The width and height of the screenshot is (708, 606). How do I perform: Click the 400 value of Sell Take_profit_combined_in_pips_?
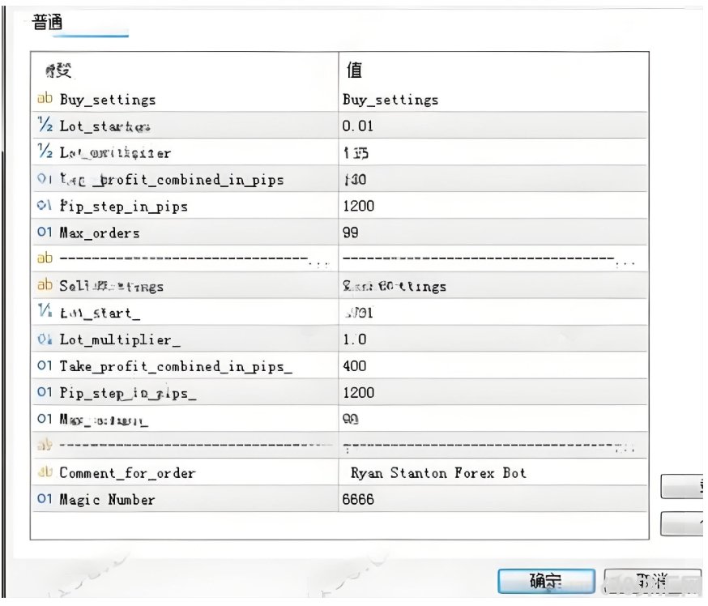[355, 365]
